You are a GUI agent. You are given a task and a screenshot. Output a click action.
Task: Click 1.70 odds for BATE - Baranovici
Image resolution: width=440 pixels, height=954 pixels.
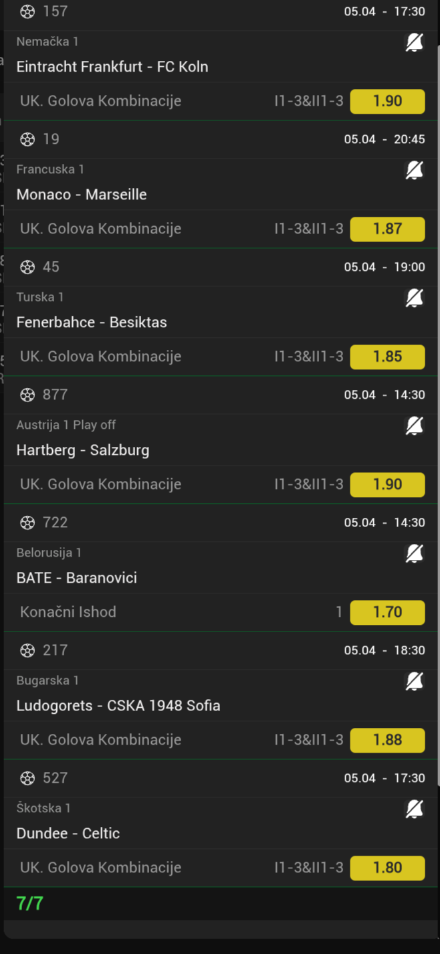point(387,612)
